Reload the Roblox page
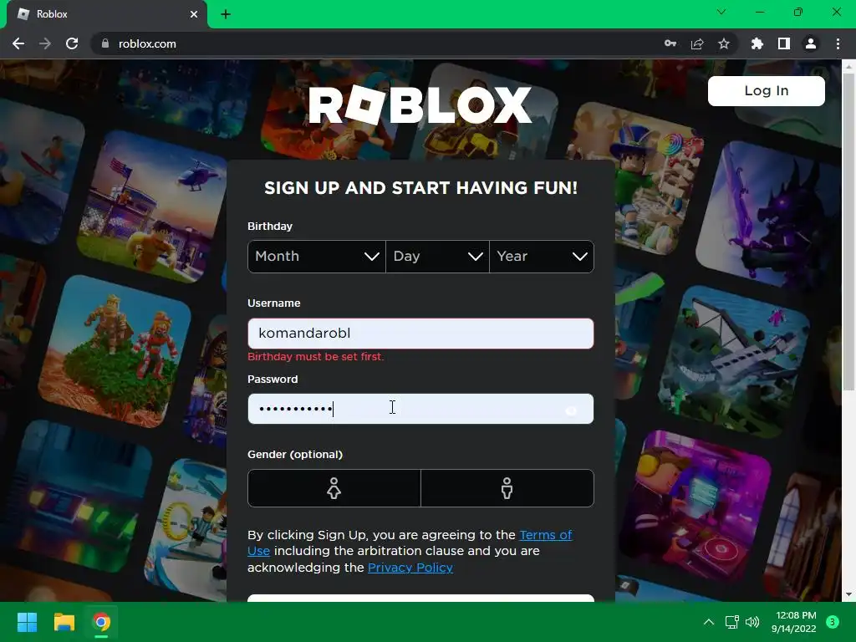Viewport: 856px width, 642px height. point(72,43)
